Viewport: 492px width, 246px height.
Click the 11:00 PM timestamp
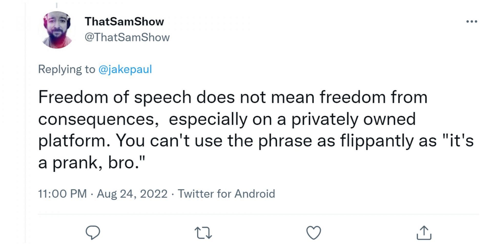point(62,194)
